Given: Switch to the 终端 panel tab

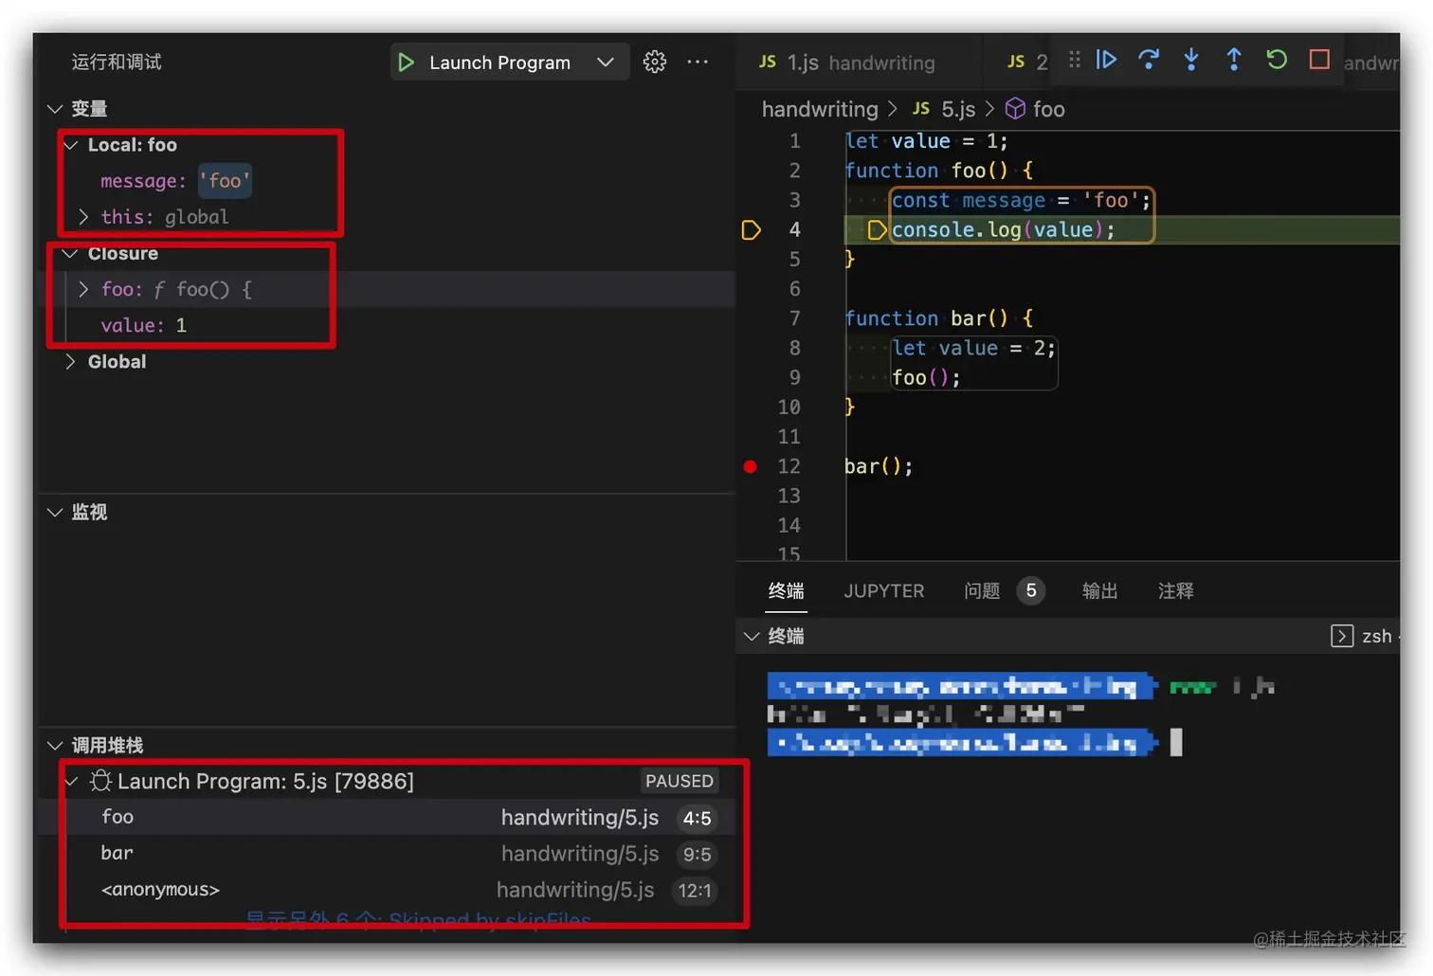Looking at the screenshot, I should pyautogui.click(x=786, y=591).
